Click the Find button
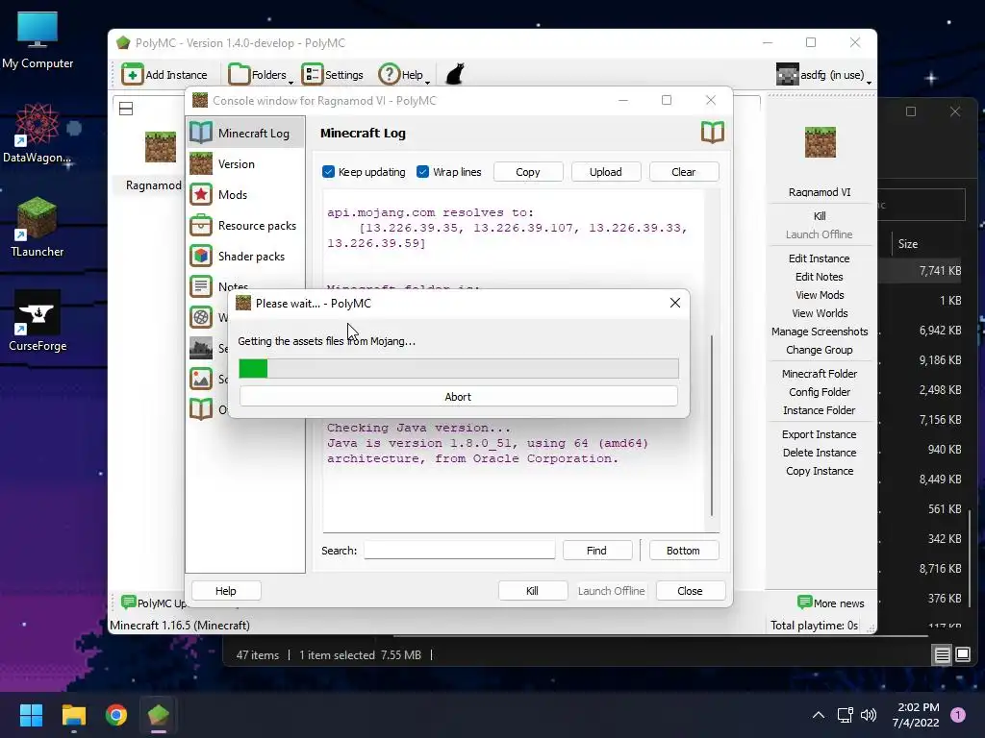 pyautogui.click(x=596, y=551)
